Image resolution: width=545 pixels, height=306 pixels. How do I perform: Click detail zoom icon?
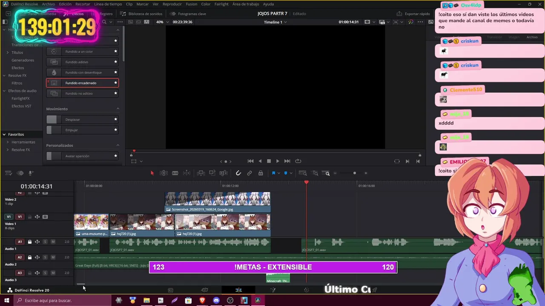316,173
